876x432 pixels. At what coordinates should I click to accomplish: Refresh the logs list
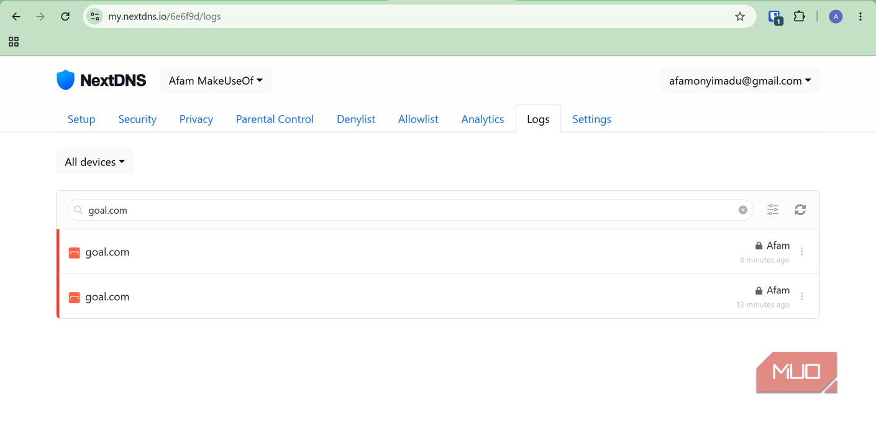(x=800, y=210)
